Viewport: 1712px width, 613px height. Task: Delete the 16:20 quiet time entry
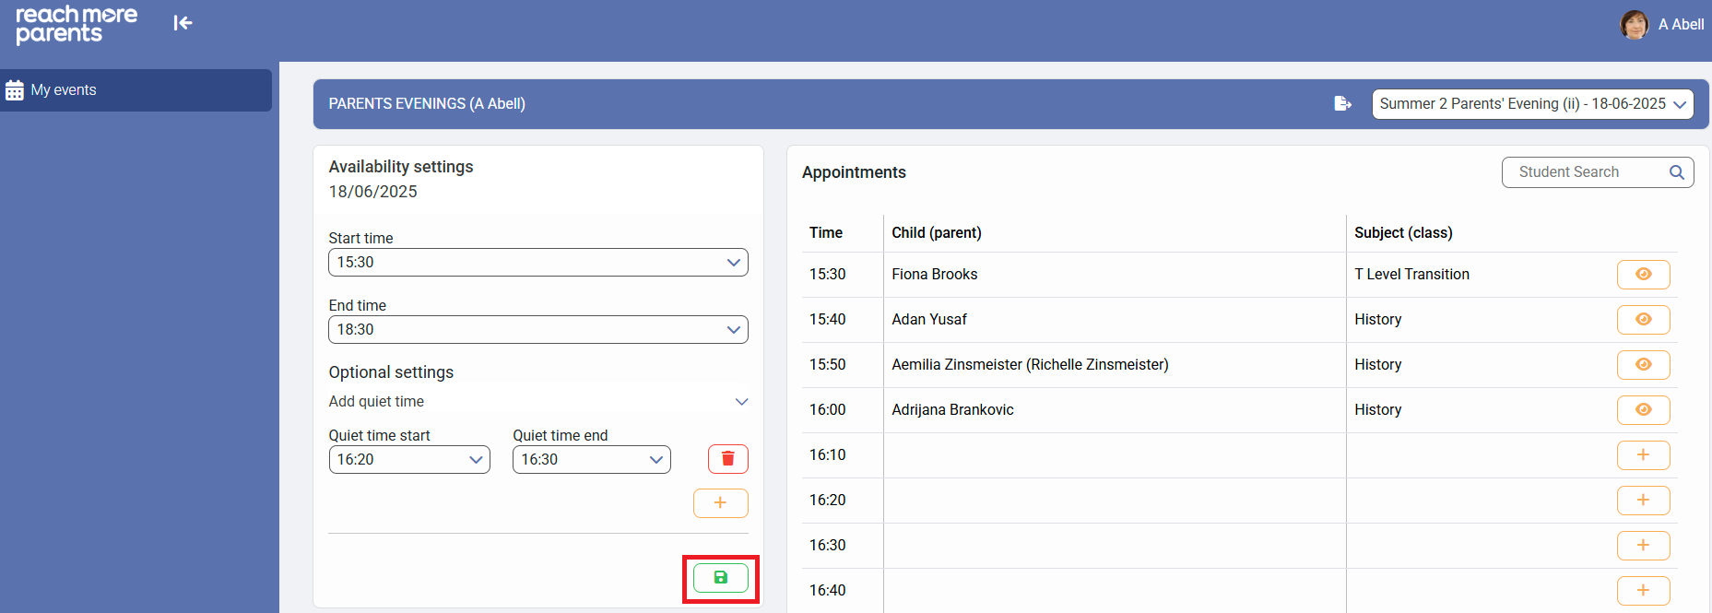click(x=727, y=459)
